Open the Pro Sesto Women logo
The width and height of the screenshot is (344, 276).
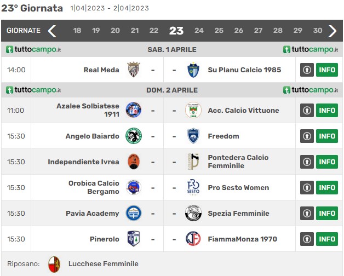coord(193,188)
